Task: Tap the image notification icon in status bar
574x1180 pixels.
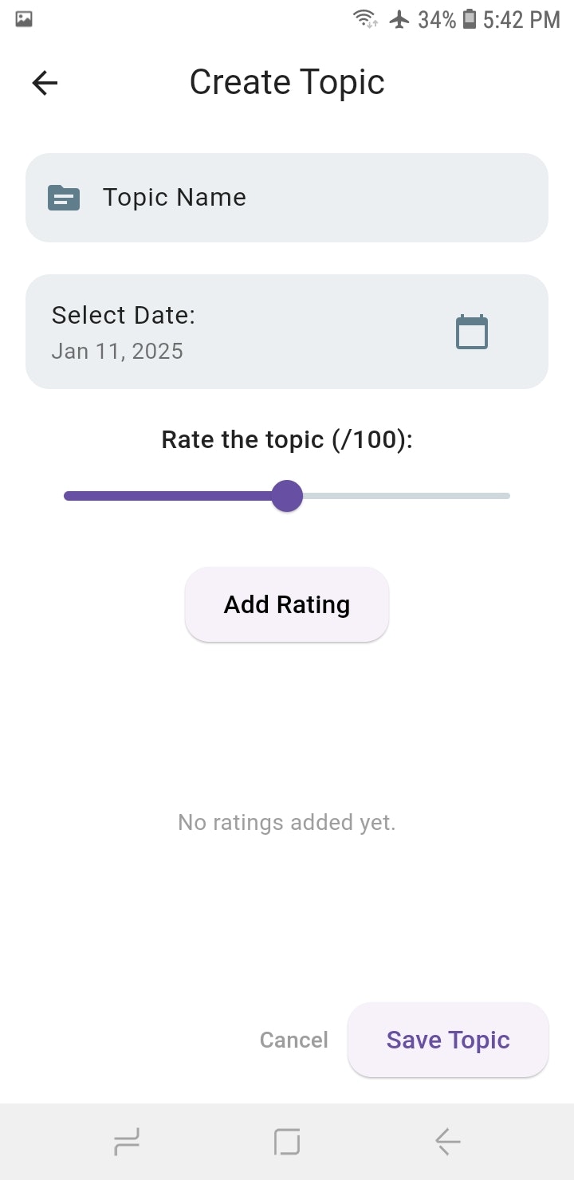Action: 24,19
